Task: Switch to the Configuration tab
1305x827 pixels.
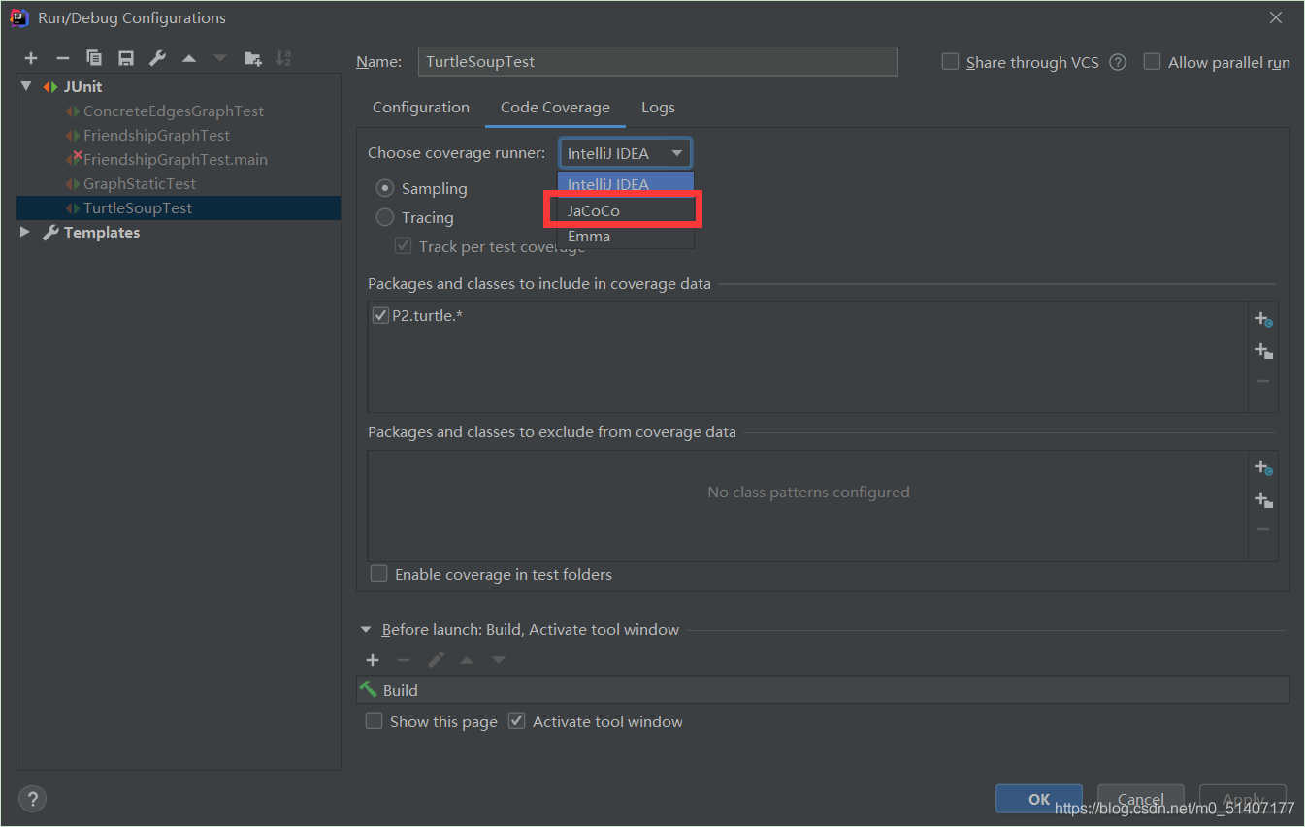Action: coord(421,108)
